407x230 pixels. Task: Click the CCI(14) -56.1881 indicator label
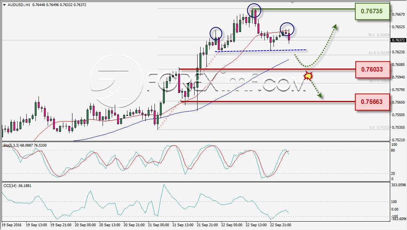click(x=18, y=186)
